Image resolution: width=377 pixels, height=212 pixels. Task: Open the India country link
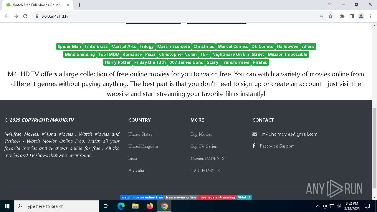[133, 158]
